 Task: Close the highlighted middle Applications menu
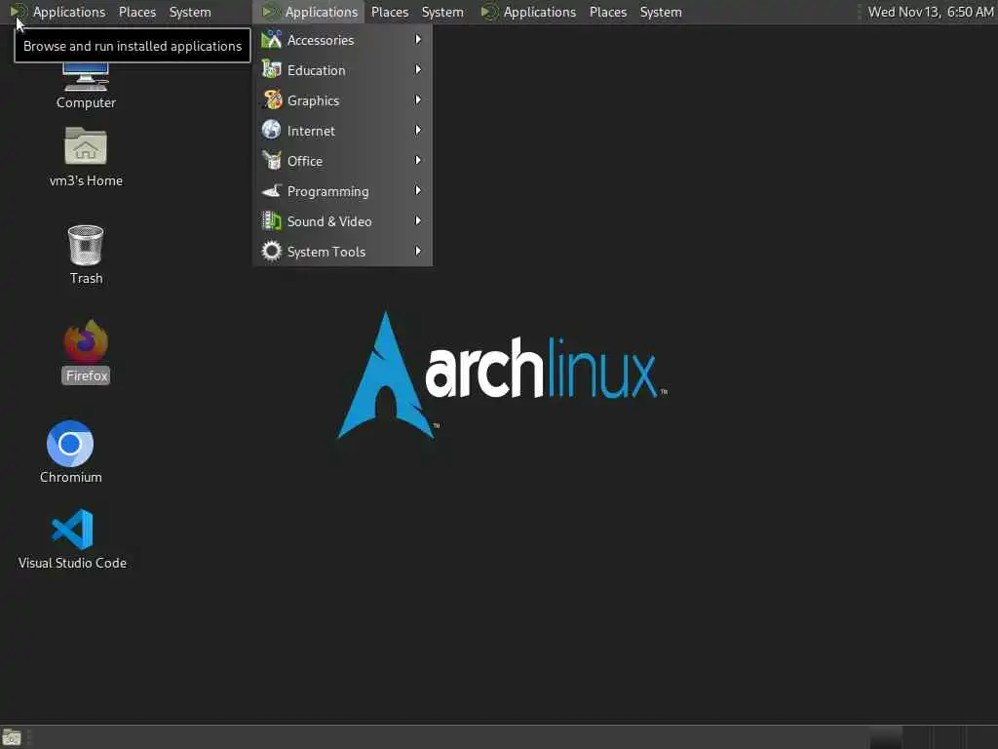pos(311,12)
